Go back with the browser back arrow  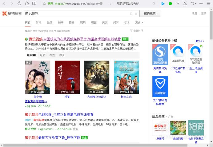pyautogui.click(x=4, y=3)
